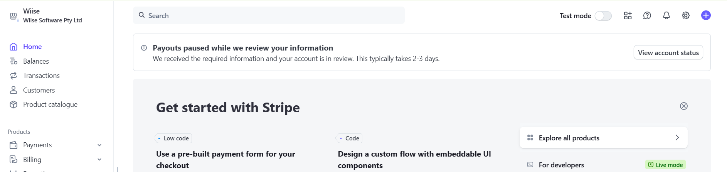The image size is (727, 172).
Task: Click the purple plus create button
Action: (706, 15)
